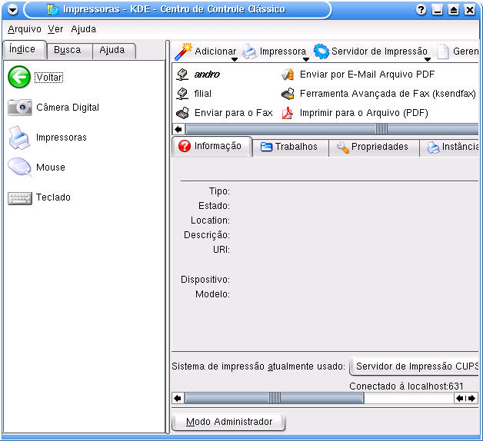Click the Servidor de Impressão gear icon

point(321,51)
